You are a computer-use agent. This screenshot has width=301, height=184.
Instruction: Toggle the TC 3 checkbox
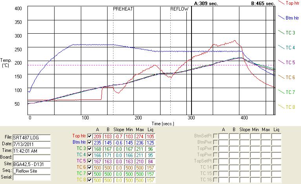pos(89,149)
